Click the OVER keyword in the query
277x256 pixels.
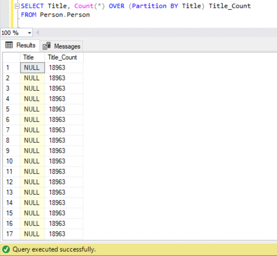tap(117, 6)
